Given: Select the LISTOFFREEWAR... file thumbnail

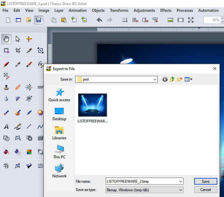Looking at the screenshot, I should pos(93,108).
